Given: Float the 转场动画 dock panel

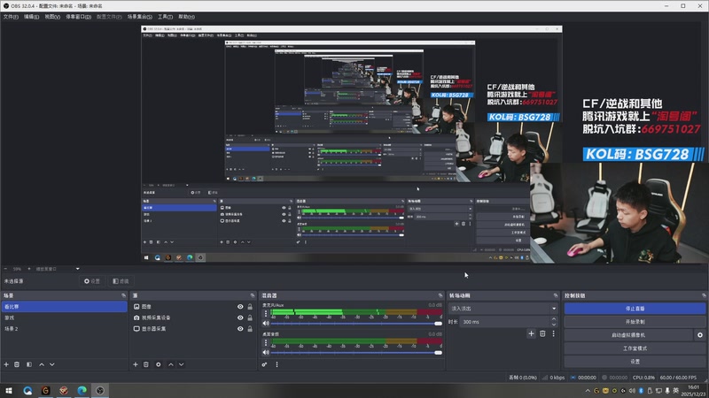Looking at the screenshot, I should tap(556, 295).
